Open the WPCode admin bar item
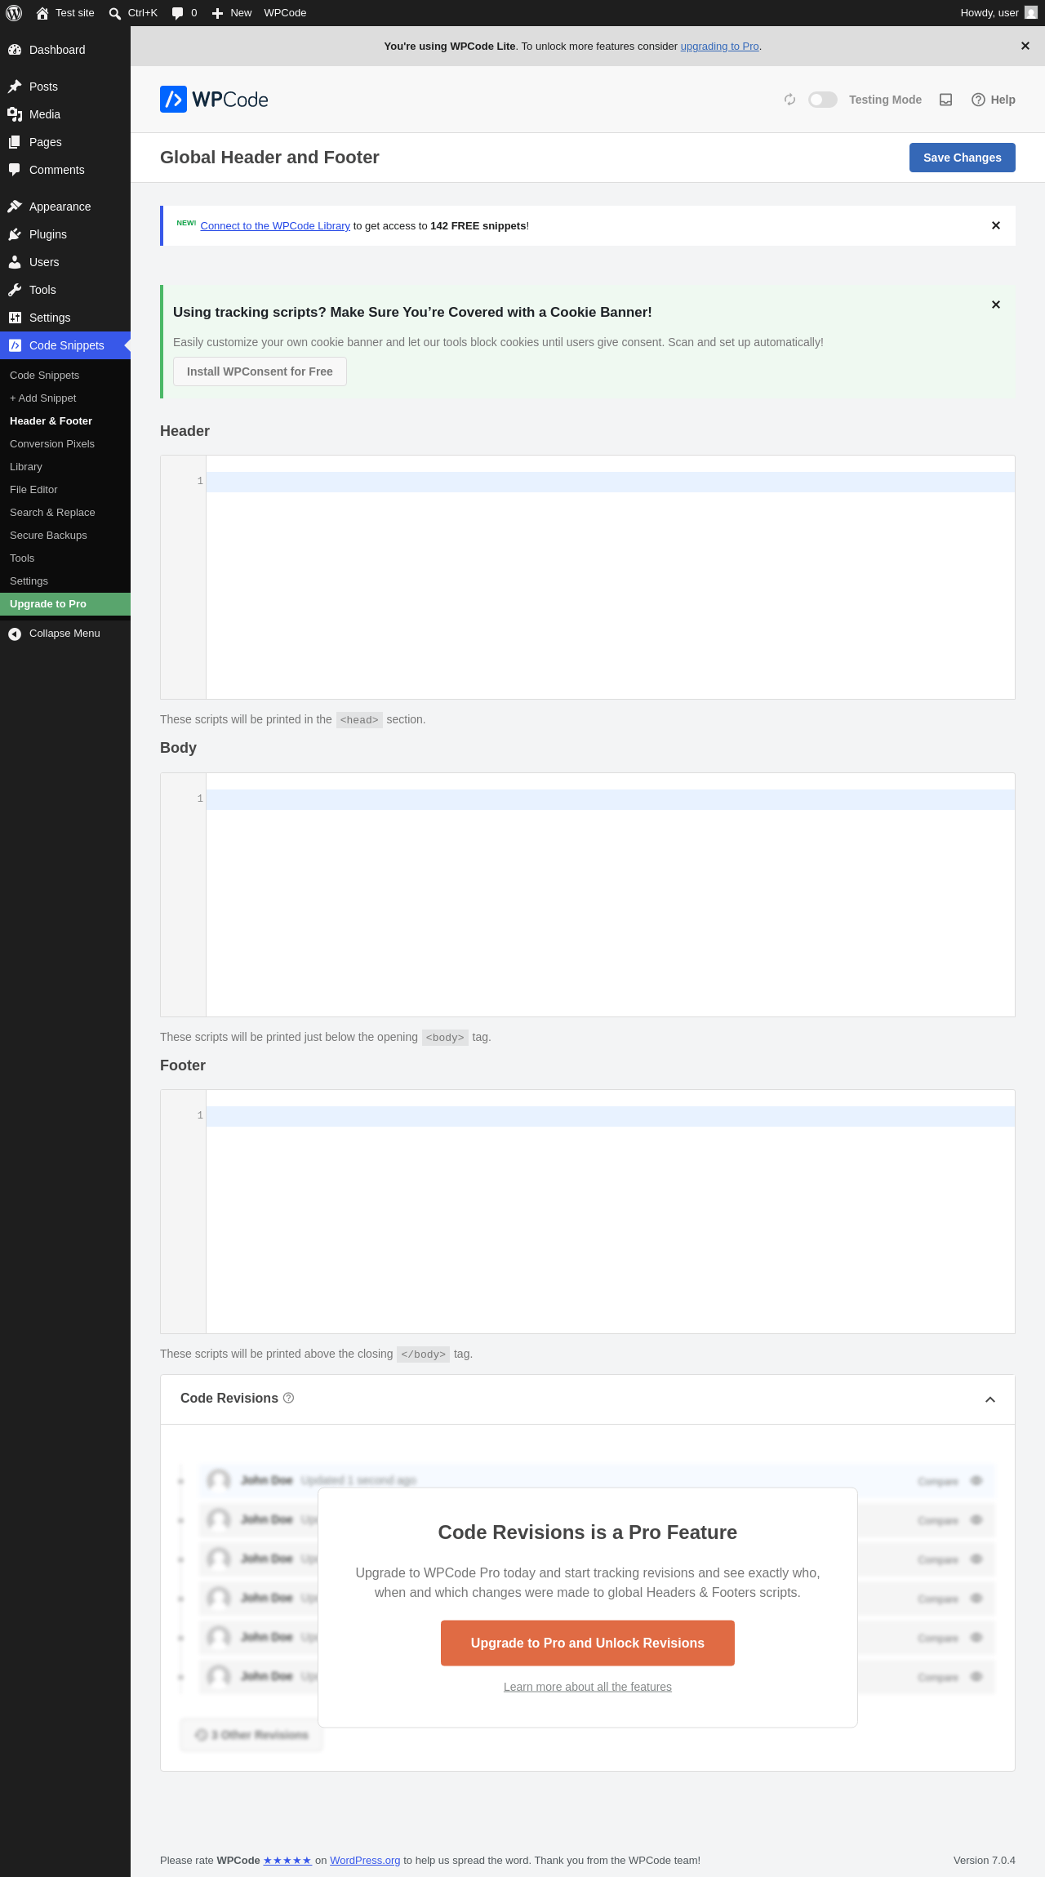Viewport: 1045px width, 1877px height. pyautogui.click(x=285, y=13)
